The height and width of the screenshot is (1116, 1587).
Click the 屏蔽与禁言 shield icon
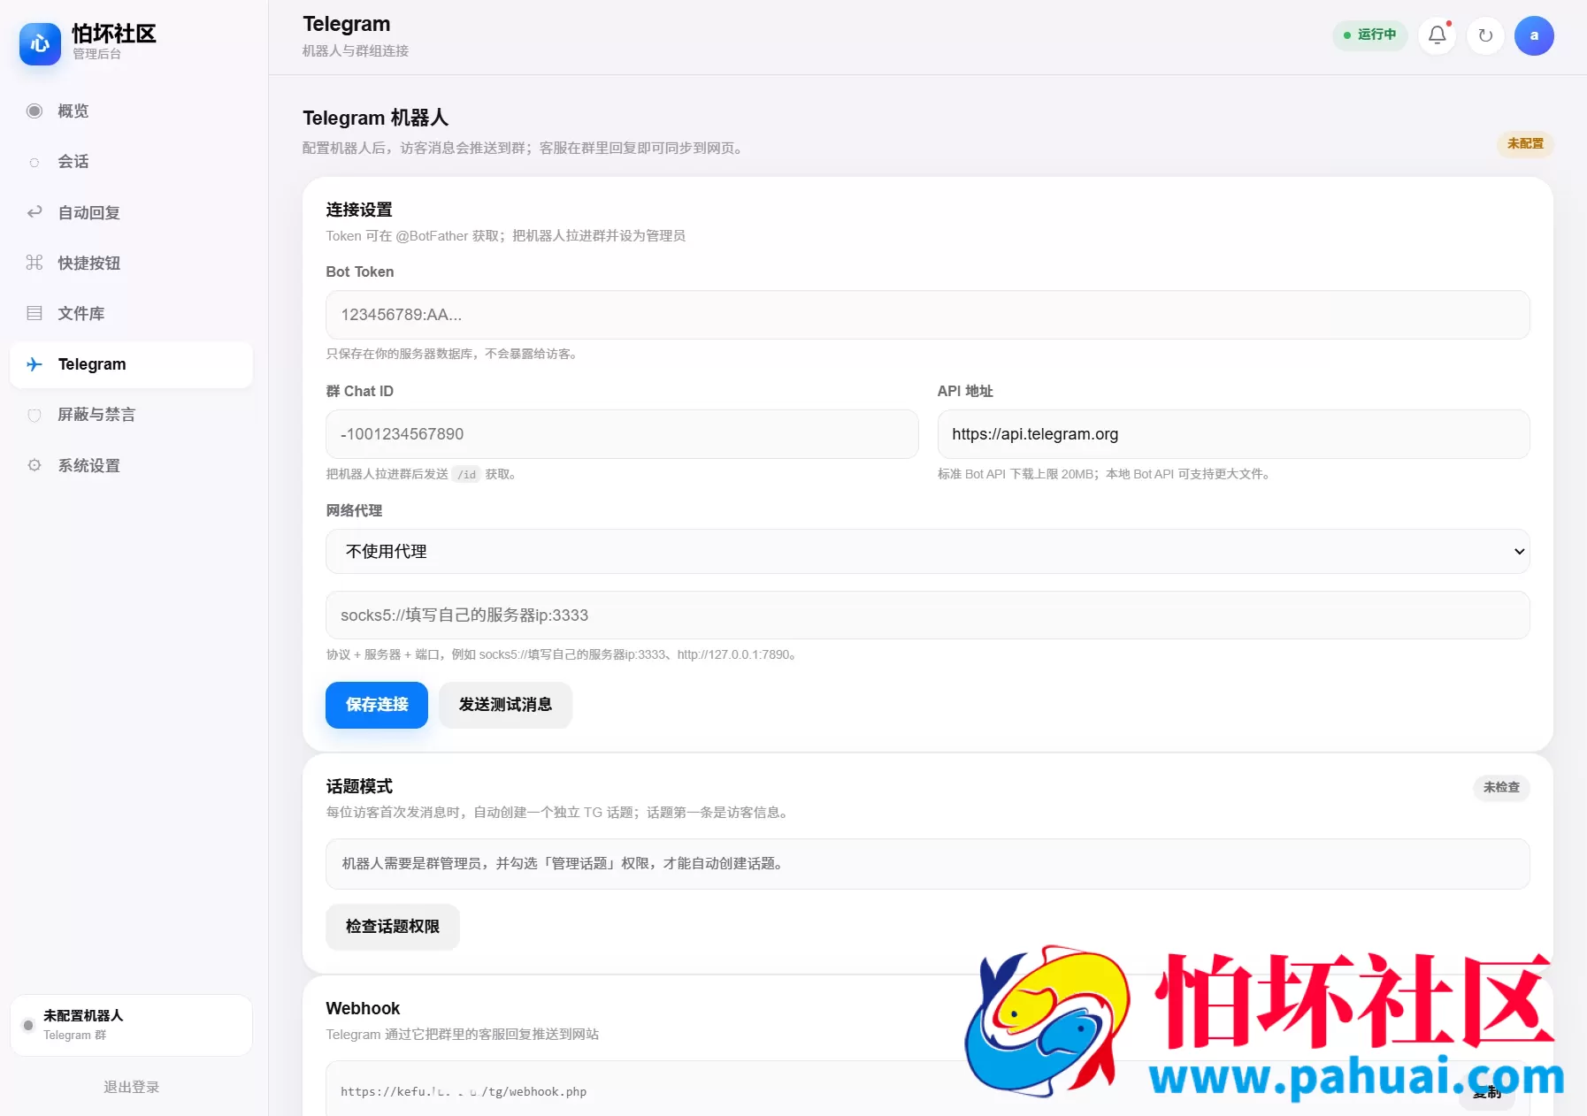[x=34, y=415]
